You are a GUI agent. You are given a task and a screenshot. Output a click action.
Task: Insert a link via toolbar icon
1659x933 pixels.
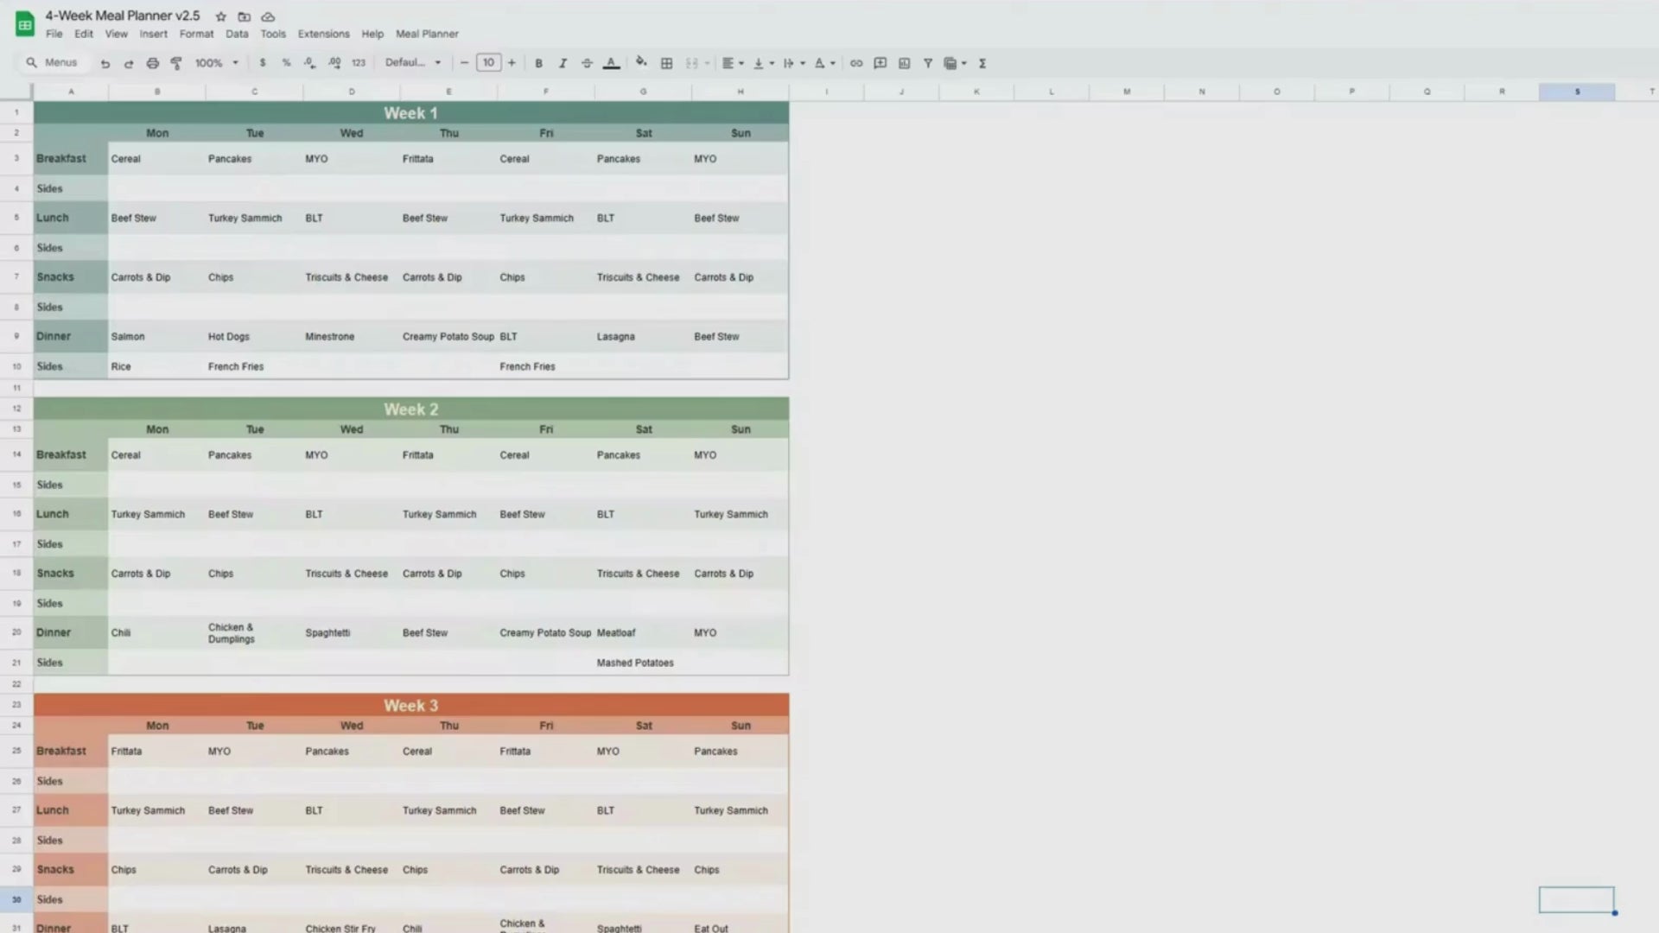tap(856, 63)
